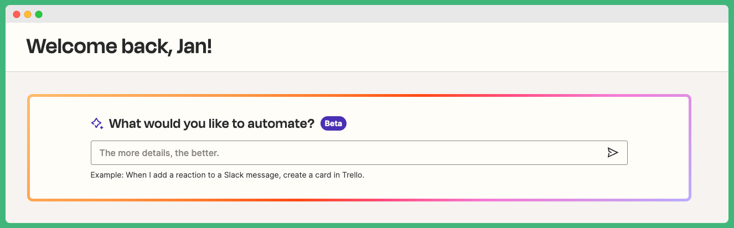Click the send arrow icon
734x228 pixels.
[612, 153]
